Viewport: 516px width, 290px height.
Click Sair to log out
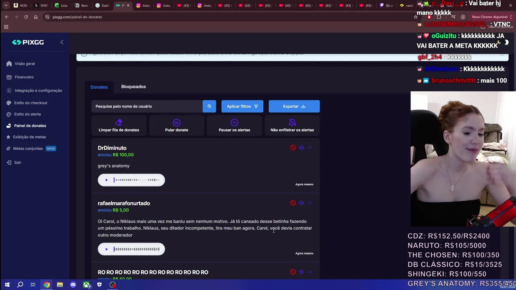click(14, 162)
